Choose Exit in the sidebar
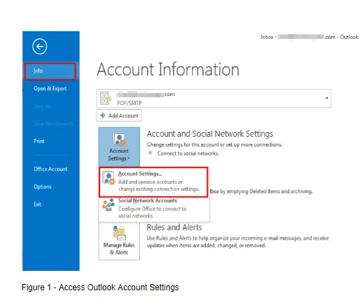 coord(38,204)
